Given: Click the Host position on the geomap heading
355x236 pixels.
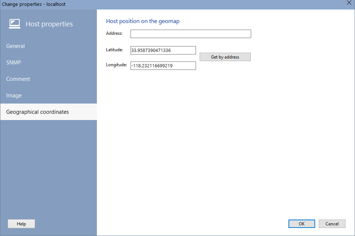Looking at the screenshot, I should coord(143,21).
